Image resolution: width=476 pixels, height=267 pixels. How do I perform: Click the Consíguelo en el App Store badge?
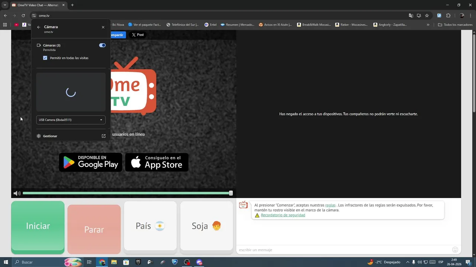157,162
